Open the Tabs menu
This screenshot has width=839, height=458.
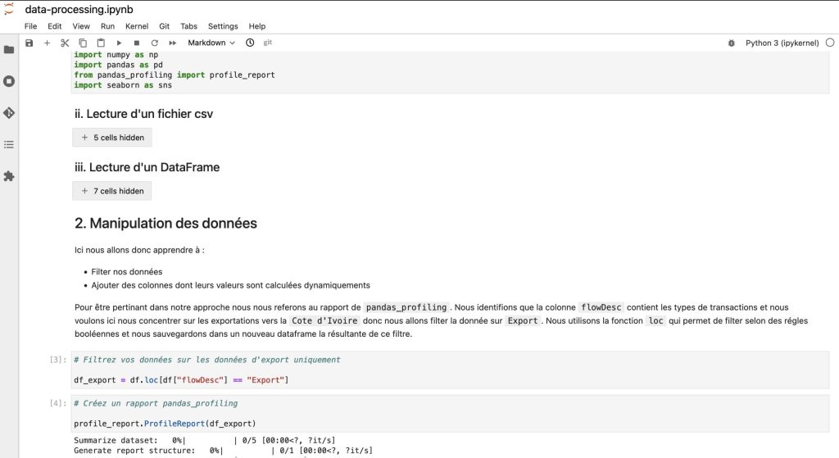(189, 26)
